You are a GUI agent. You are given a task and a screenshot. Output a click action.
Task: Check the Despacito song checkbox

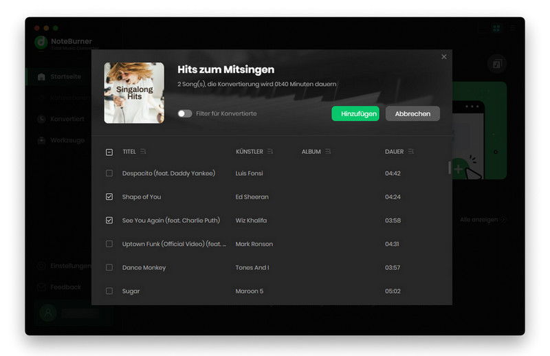pos(109,173)
